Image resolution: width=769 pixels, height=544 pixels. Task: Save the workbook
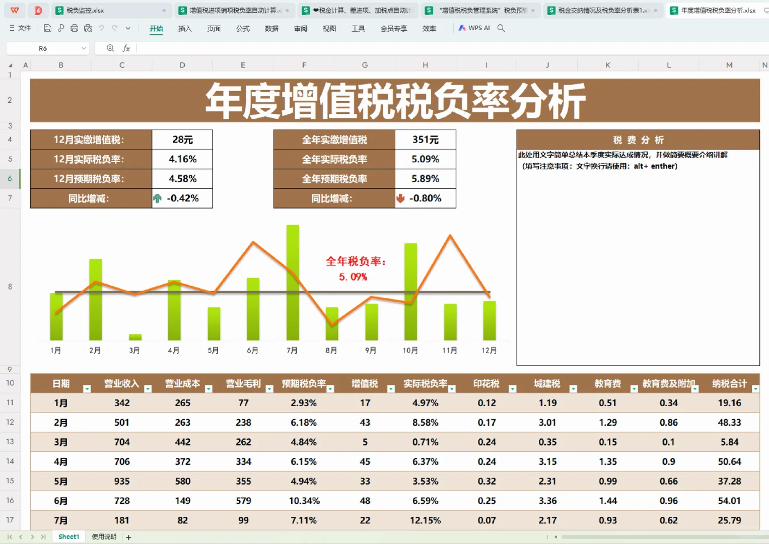click(x=47, y=28)
